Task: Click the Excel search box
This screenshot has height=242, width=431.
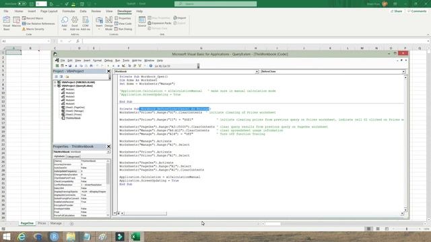Action: 215,4
